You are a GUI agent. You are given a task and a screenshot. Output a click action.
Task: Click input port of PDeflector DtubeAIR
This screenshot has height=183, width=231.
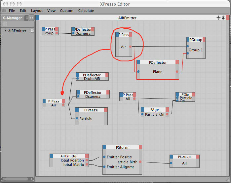click(x=77, y=79)
